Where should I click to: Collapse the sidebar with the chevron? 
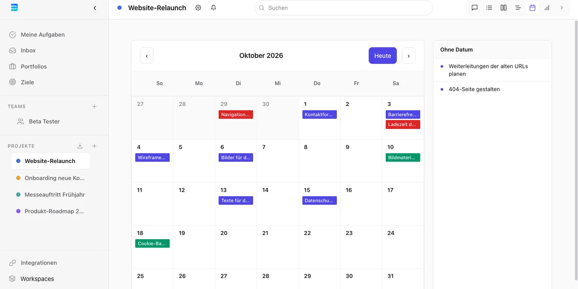[x=95, y=8]
